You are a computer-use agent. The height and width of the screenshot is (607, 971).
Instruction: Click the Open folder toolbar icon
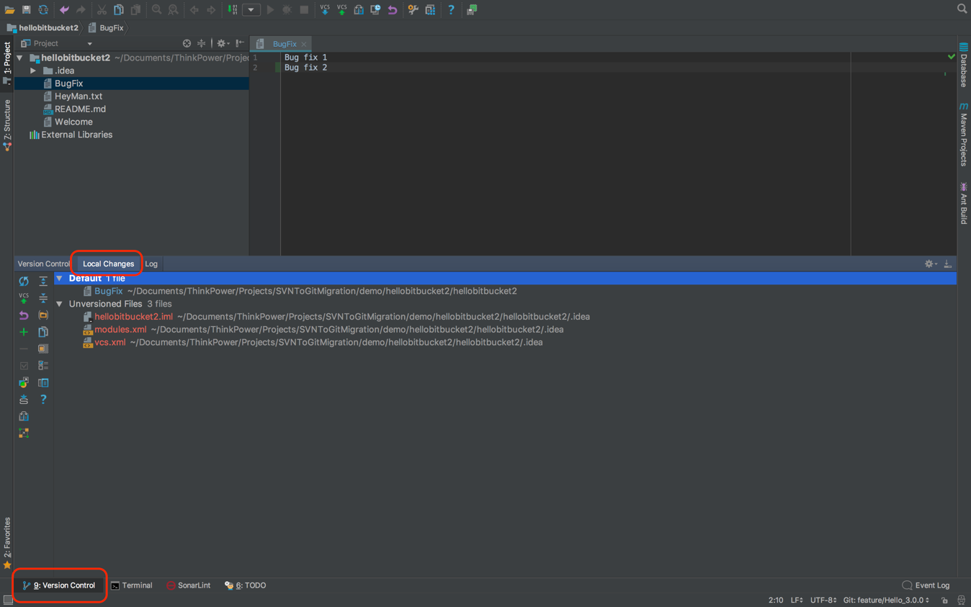[9, 10]
